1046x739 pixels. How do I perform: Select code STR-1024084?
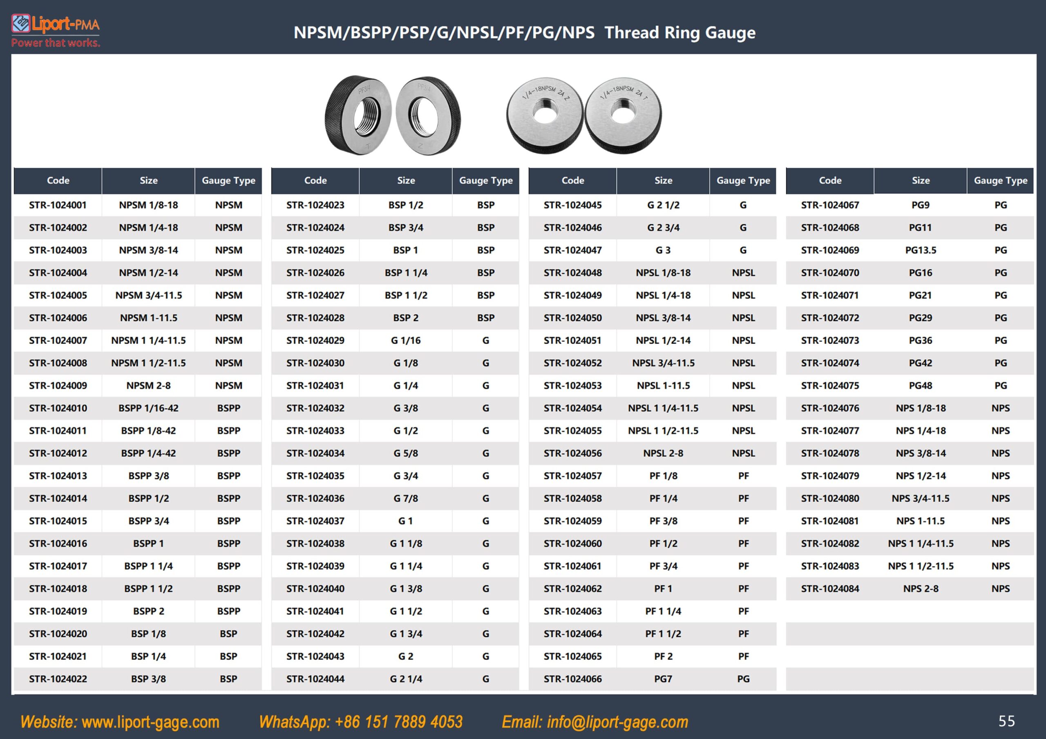pos(830,589)
